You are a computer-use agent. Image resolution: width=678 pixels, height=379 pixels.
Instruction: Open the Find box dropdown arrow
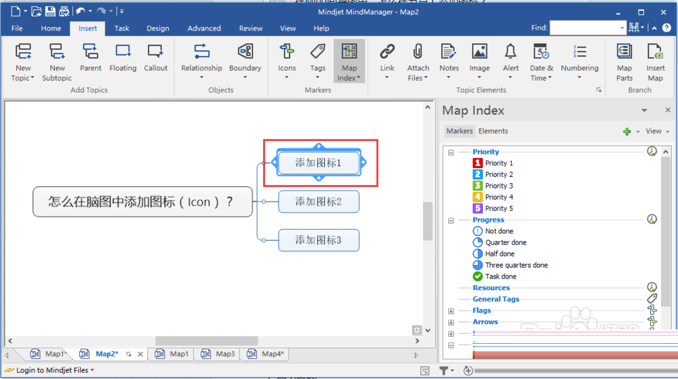point(622,28)
